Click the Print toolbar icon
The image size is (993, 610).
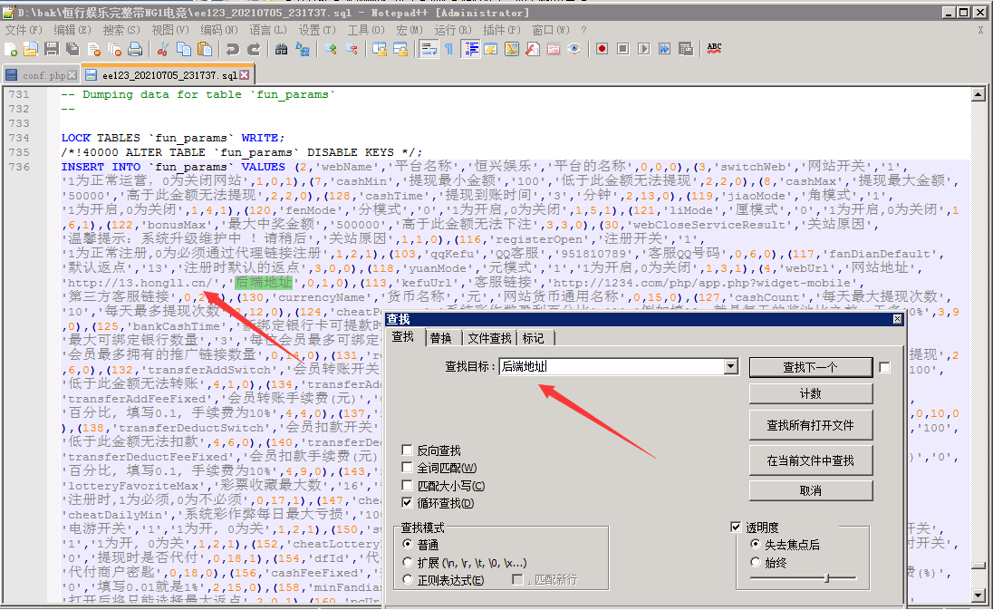pyautogui.click(x=135, y=50)
